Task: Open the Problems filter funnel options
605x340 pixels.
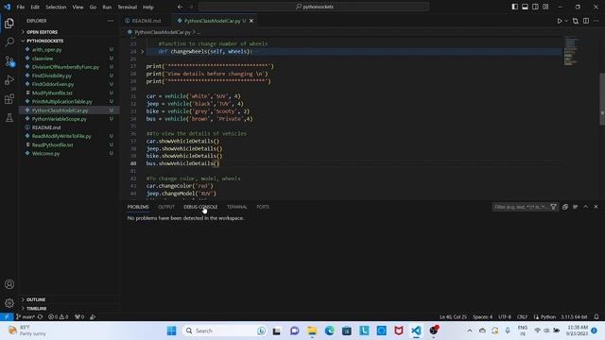Action: tap(553, 207)
